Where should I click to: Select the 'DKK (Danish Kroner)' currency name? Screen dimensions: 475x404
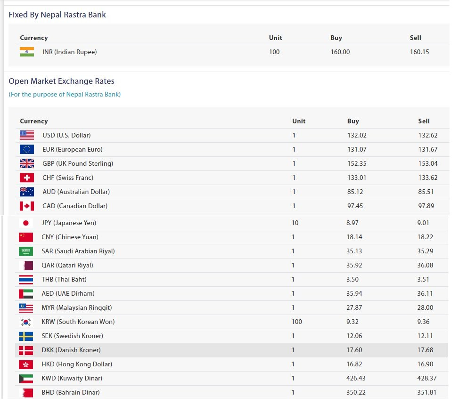point(71,350)
